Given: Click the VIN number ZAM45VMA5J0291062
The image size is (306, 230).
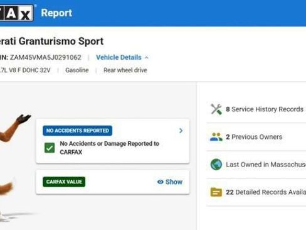Looking at the screenshot, I should tap(46, 57).
